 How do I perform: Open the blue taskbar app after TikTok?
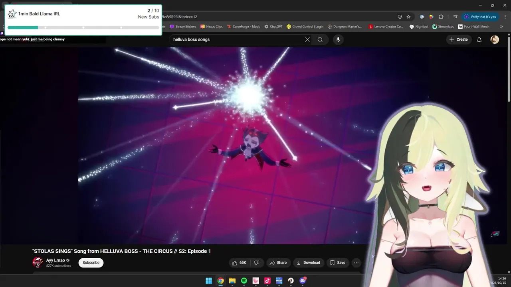coord(279,281)
